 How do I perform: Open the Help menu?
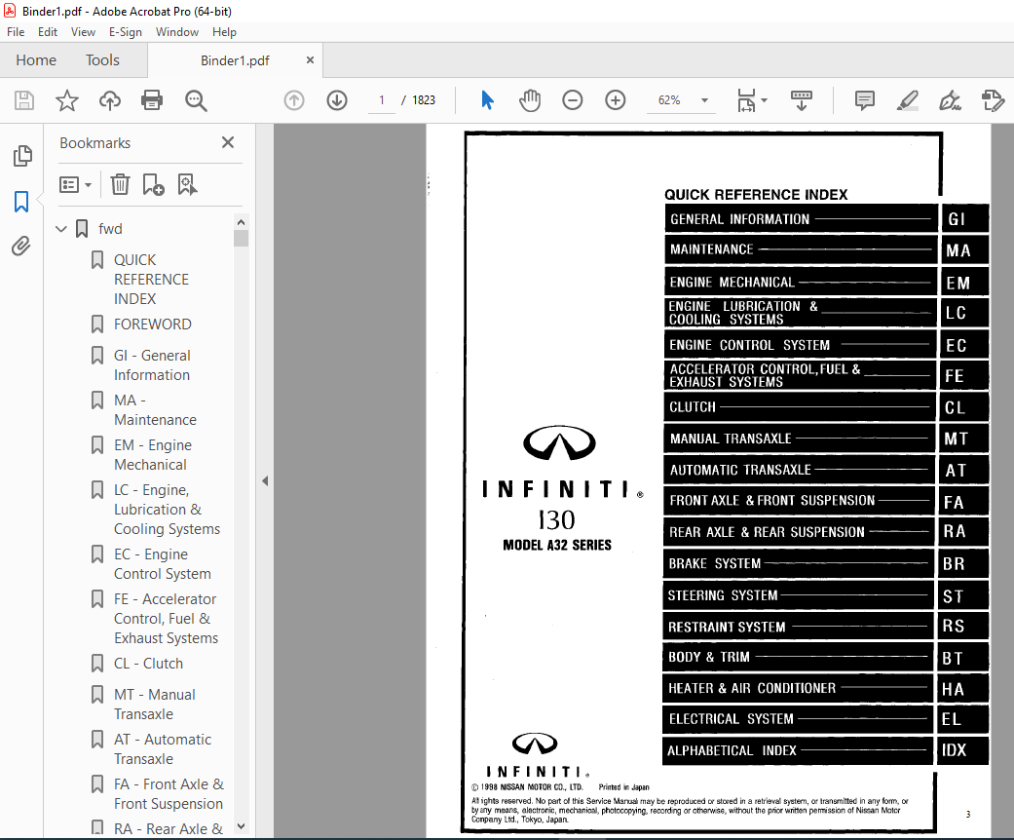[224, 32]
